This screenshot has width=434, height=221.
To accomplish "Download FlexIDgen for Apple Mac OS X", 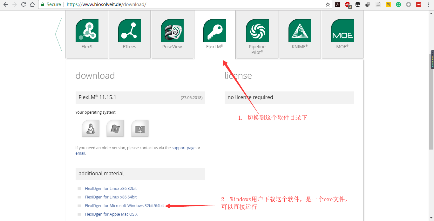I will point(111,214).
